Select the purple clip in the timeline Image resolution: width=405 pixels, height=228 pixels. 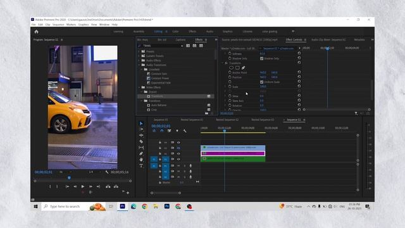pos(233,153)
